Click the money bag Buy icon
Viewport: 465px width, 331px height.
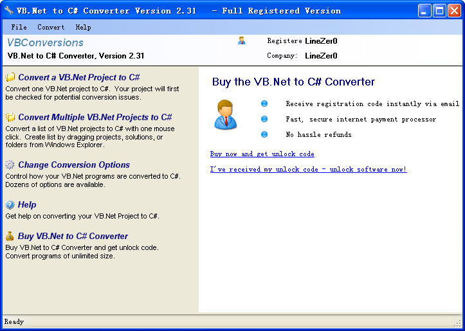(10, 236)
